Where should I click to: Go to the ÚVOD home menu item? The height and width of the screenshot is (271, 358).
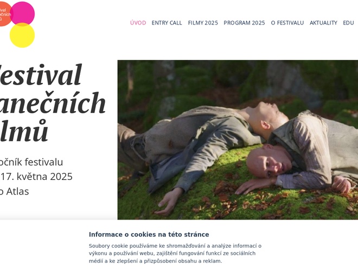point(138,23)
